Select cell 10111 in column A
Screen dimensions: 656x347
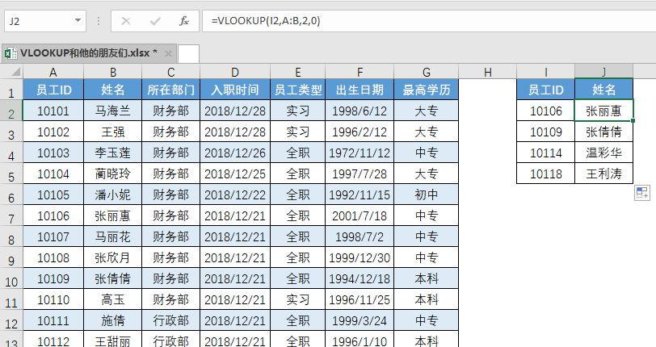(53, 320)
